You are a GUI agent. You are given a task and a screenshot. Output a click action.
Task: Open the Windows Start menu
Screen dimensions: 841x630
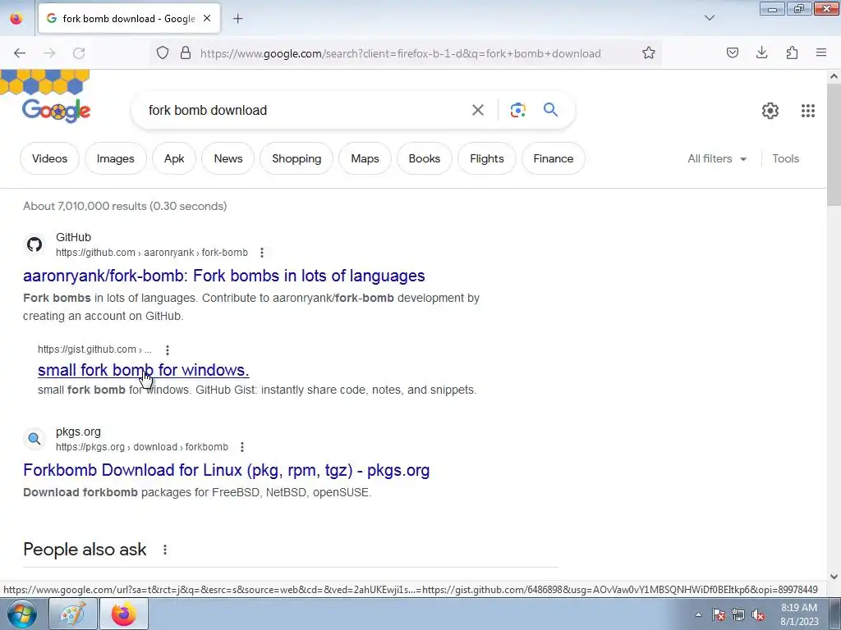coord(21,614)
